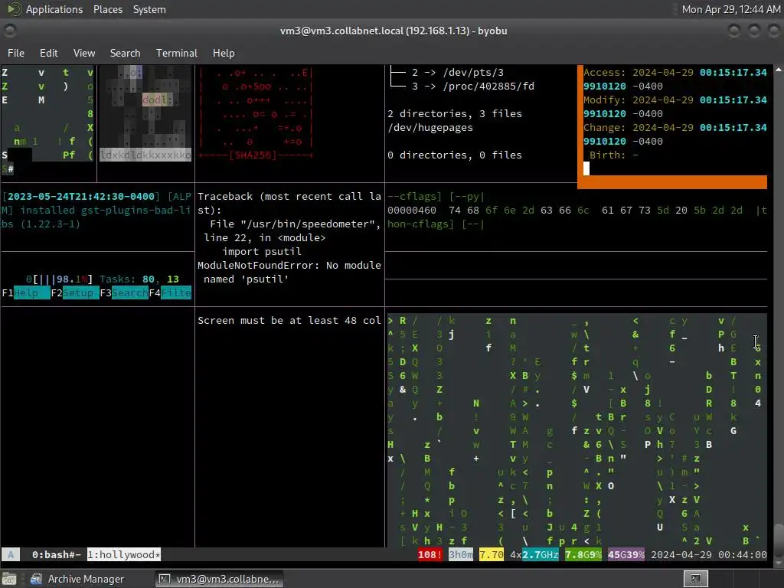Open the Help menu

(x=224, y=53)
